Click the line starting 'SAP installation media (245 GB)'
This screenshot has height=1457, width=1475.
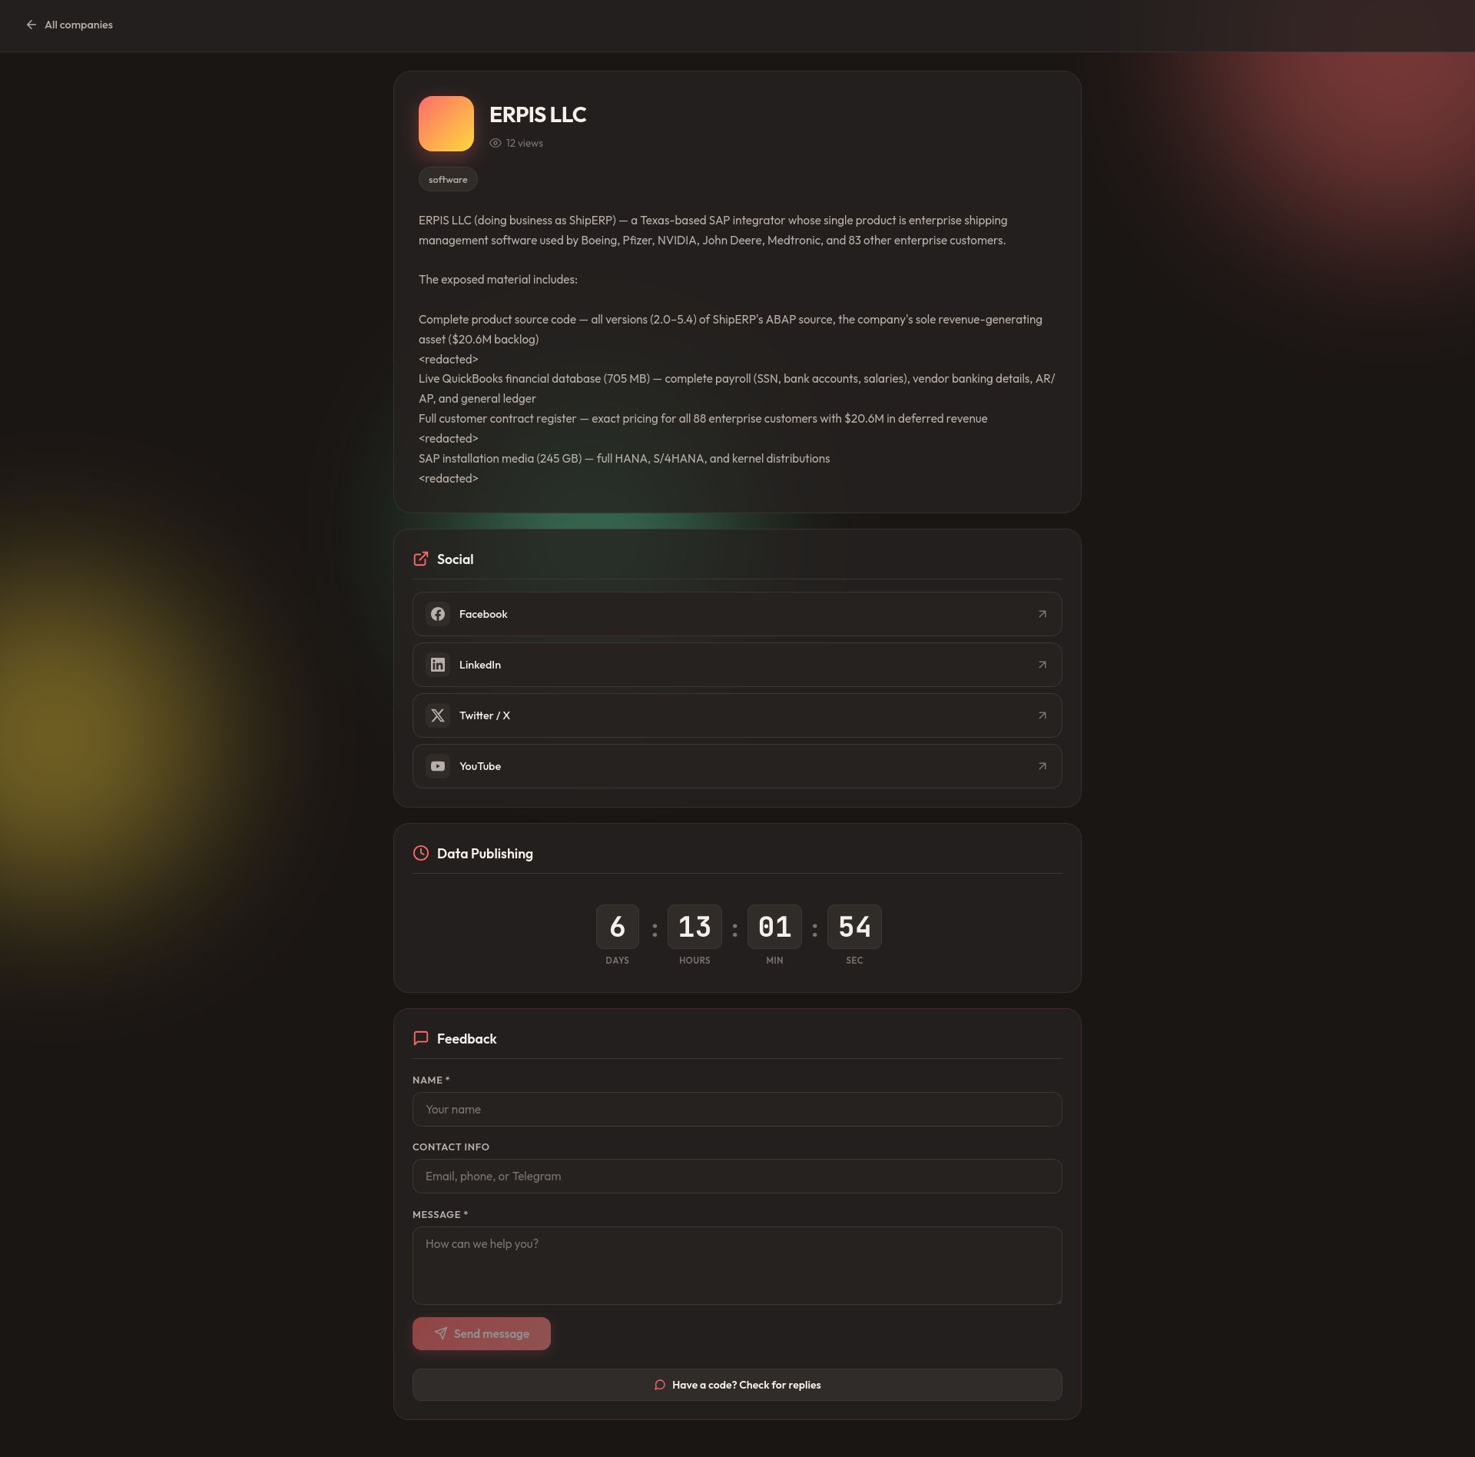(624, 459)
